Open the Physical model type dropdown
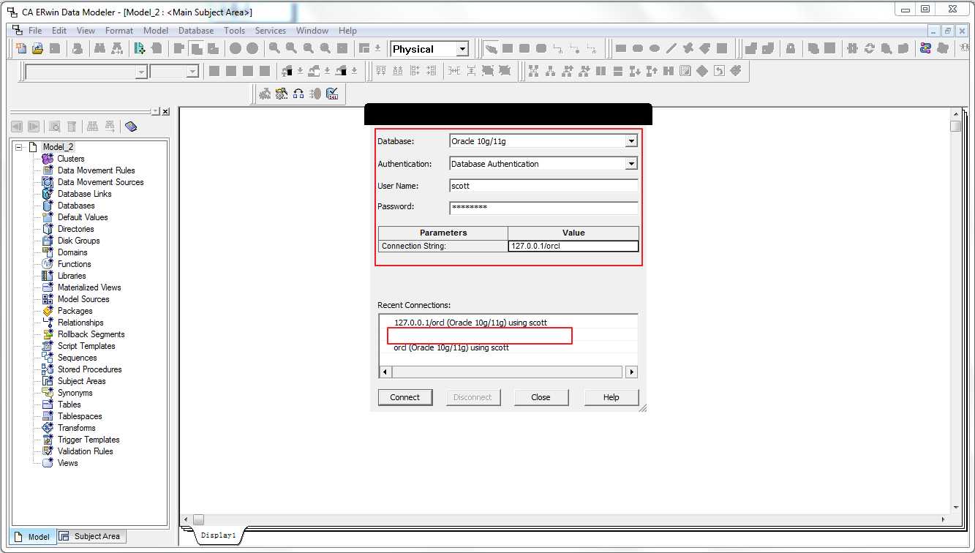 (x=462, y=49)
